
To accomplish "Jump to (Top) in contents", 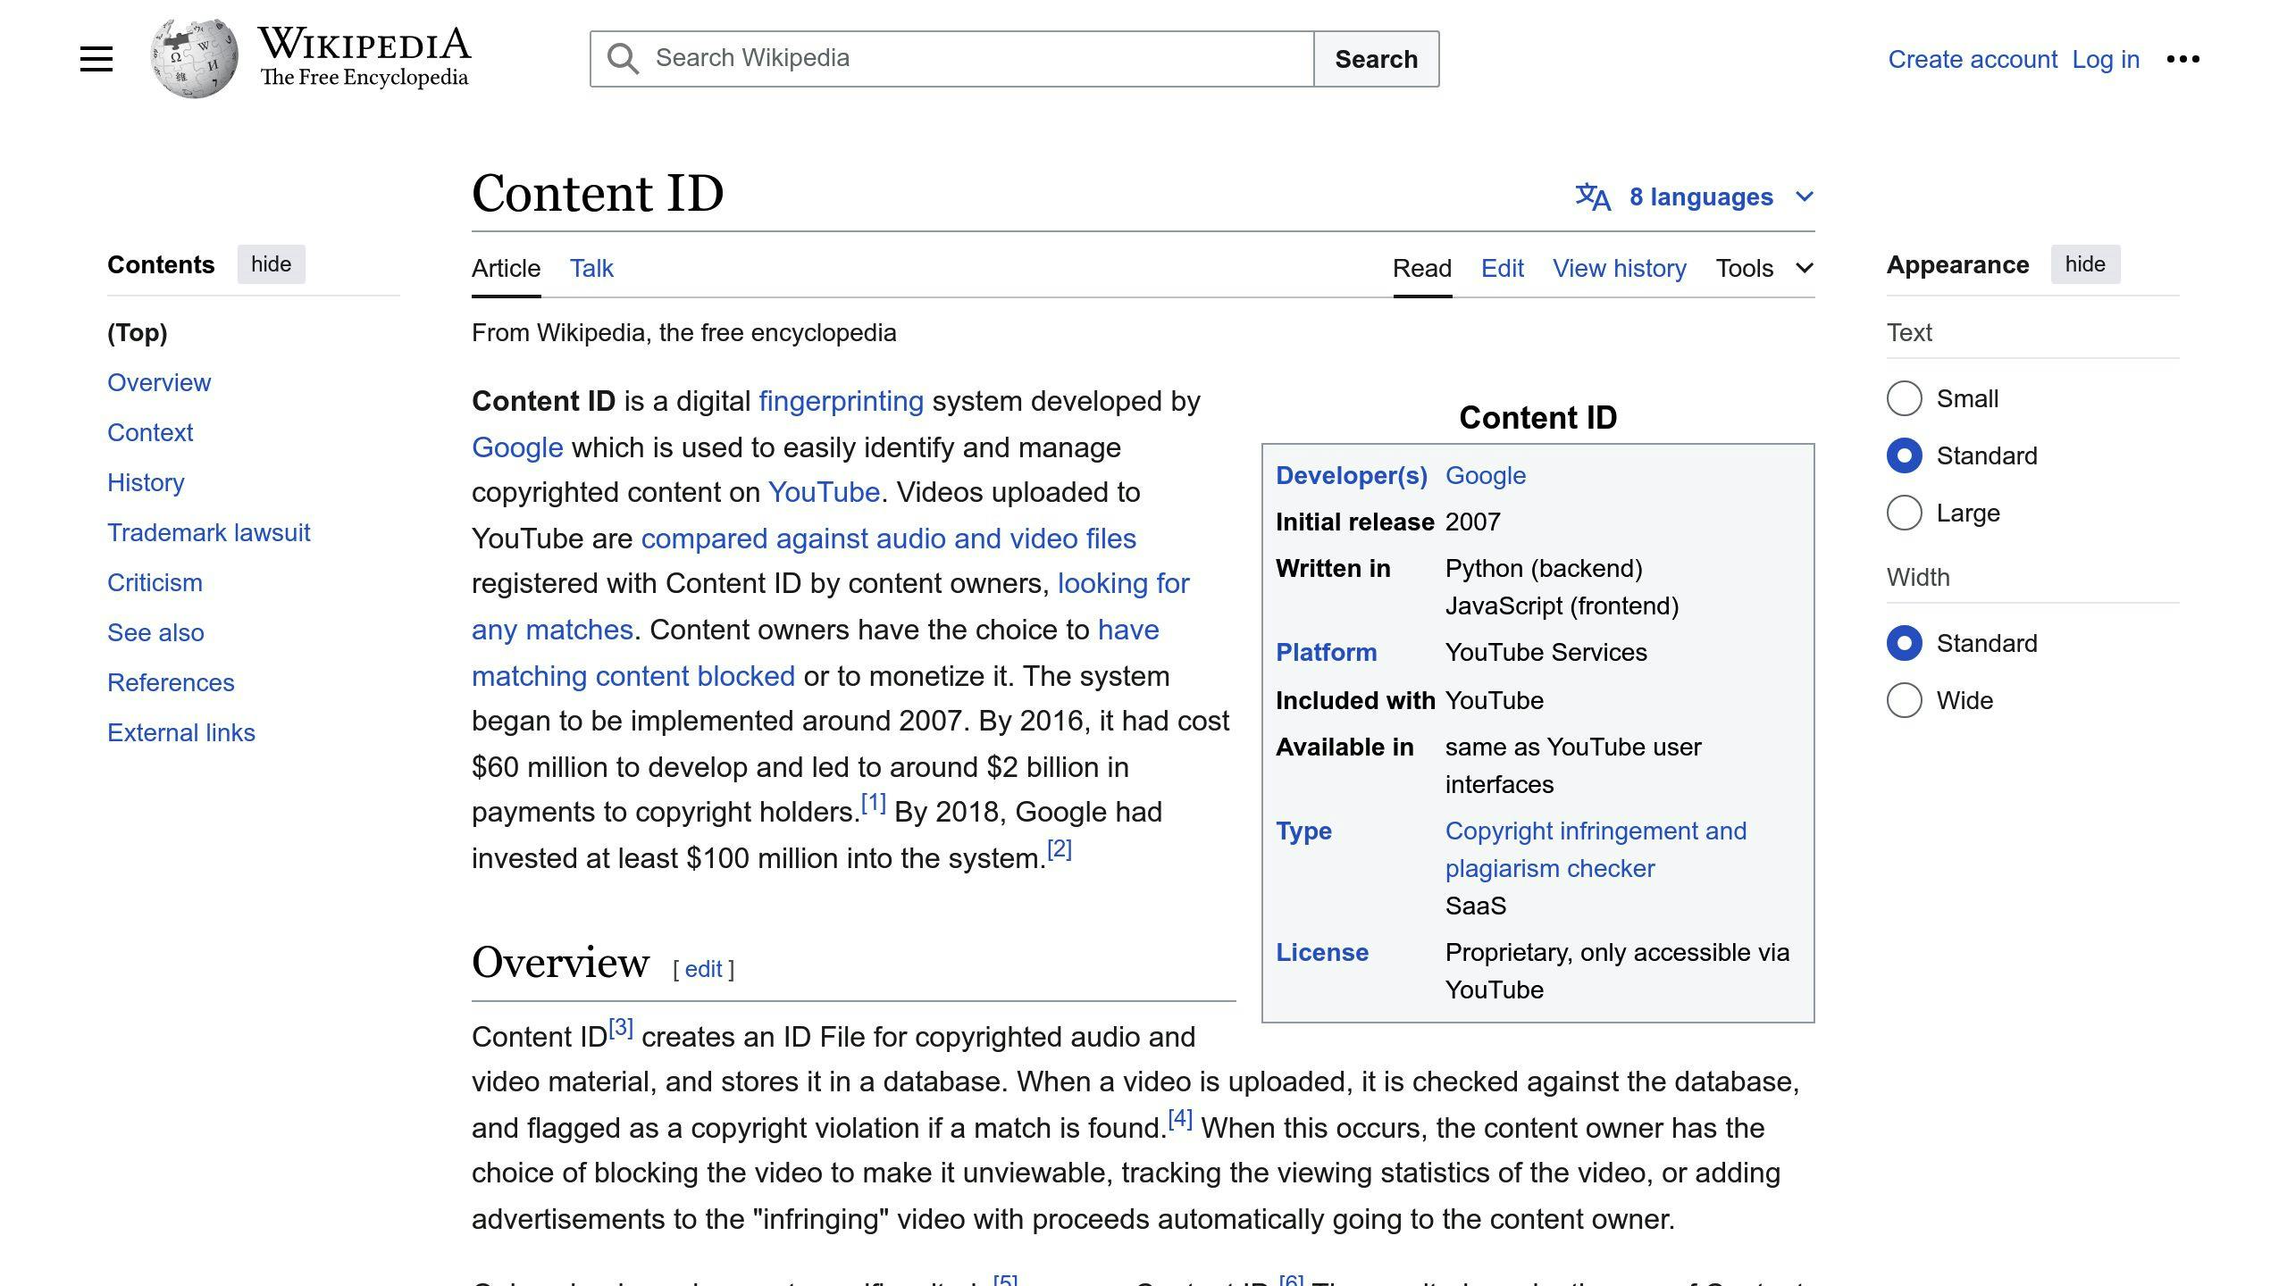I will (x=138, y=332).
